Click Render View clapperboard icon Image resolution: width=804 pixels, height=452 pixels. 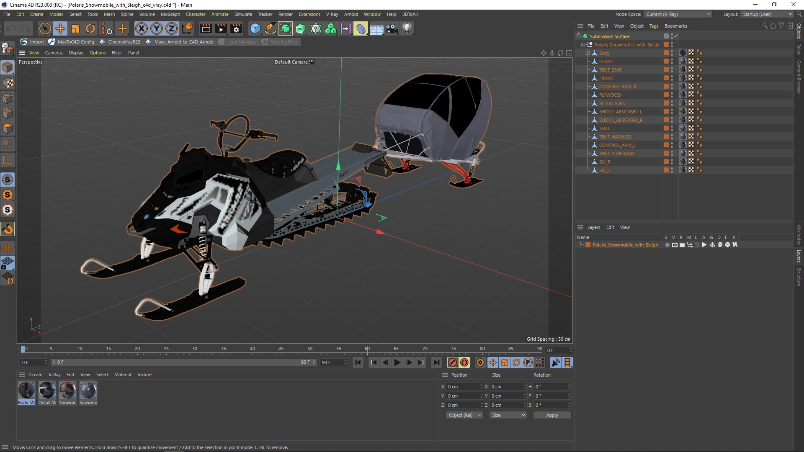point(206,28)
